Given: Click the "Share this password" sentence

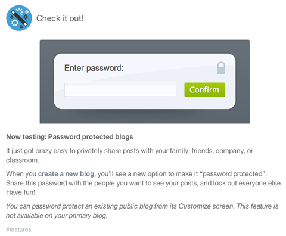Looking at the screenshot, I should [x=144, y=183].
